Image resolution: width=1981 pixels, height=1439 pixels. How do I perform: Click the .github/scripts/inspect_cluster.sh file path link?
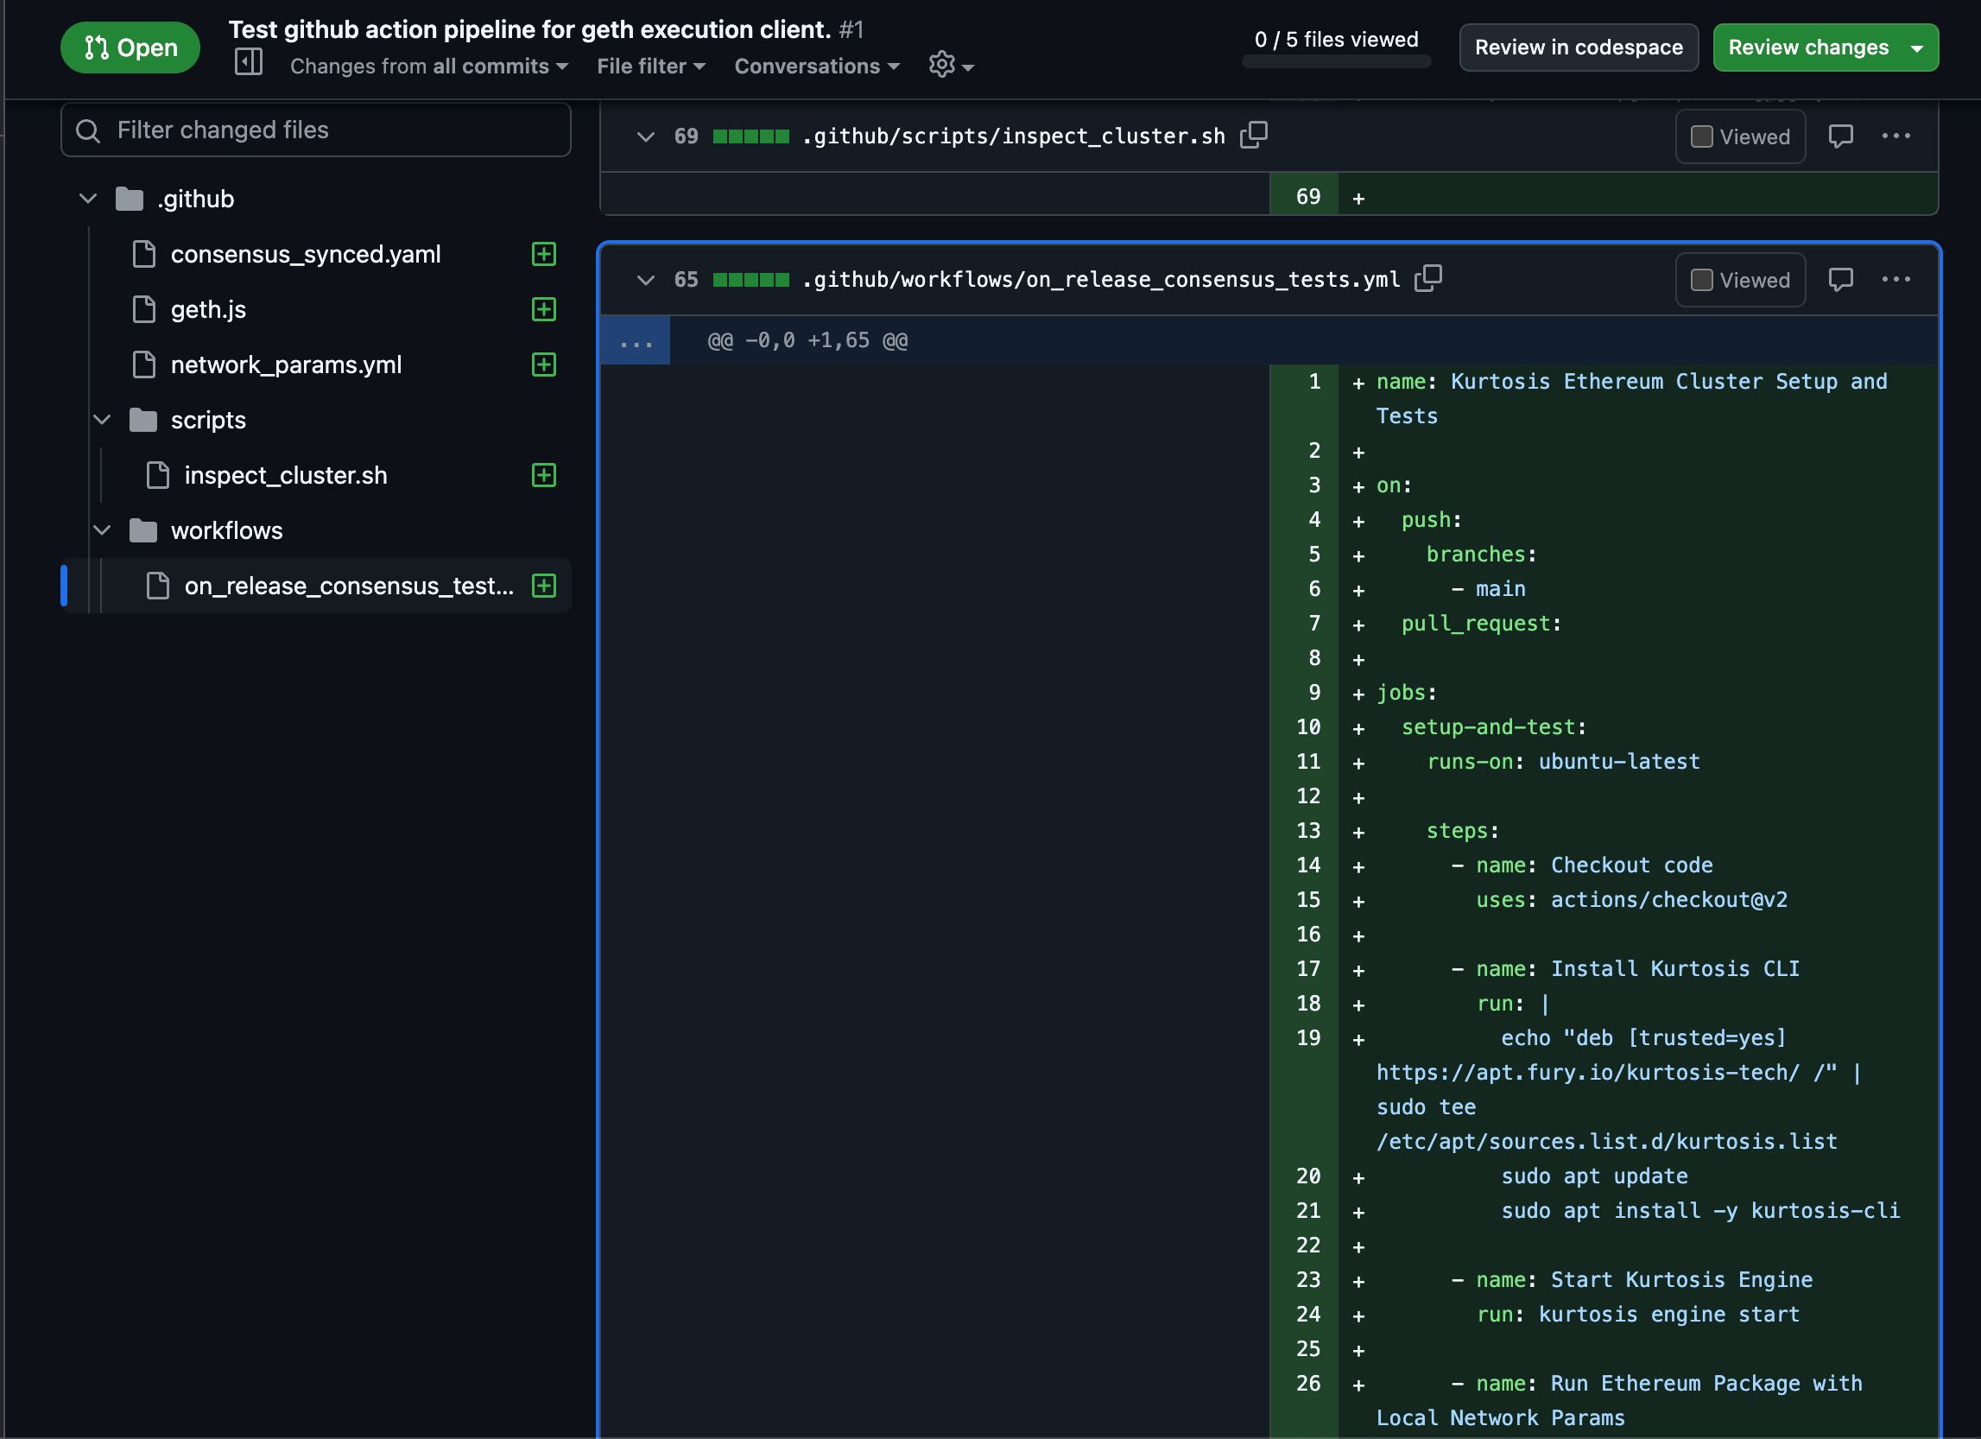pos(1013,136)
